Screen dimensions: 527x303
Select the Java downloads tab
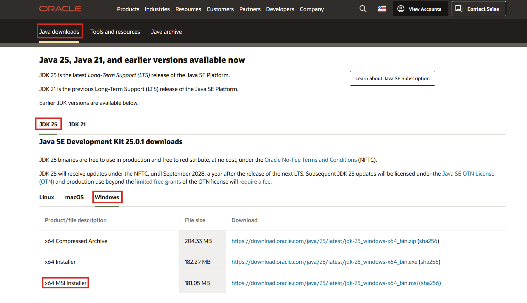pos(59,32)
